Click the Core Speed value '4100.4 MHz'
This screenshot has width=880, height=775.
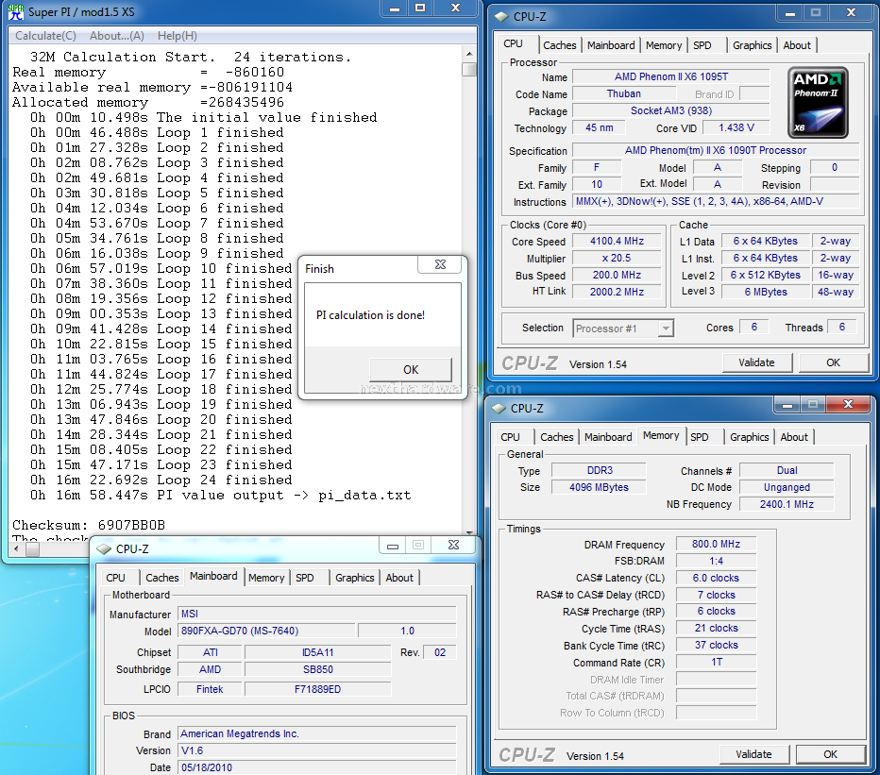[x=617, y=242]
